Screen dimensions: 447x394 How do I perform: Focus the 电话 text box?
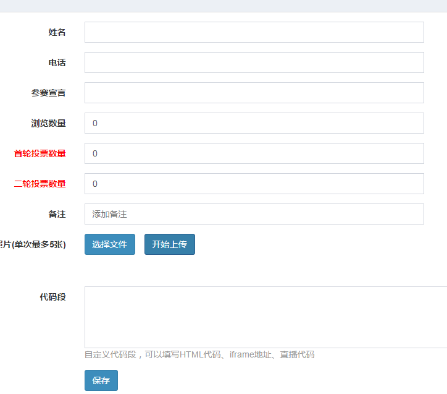(x=254, y=62)
